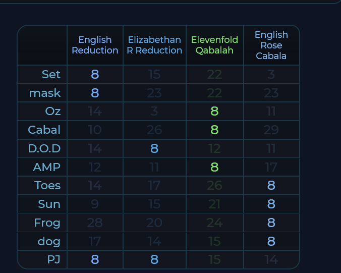Click the "Toes" row label
The width and height of the screenshot is (341, 273).
(x=47, y=185)
